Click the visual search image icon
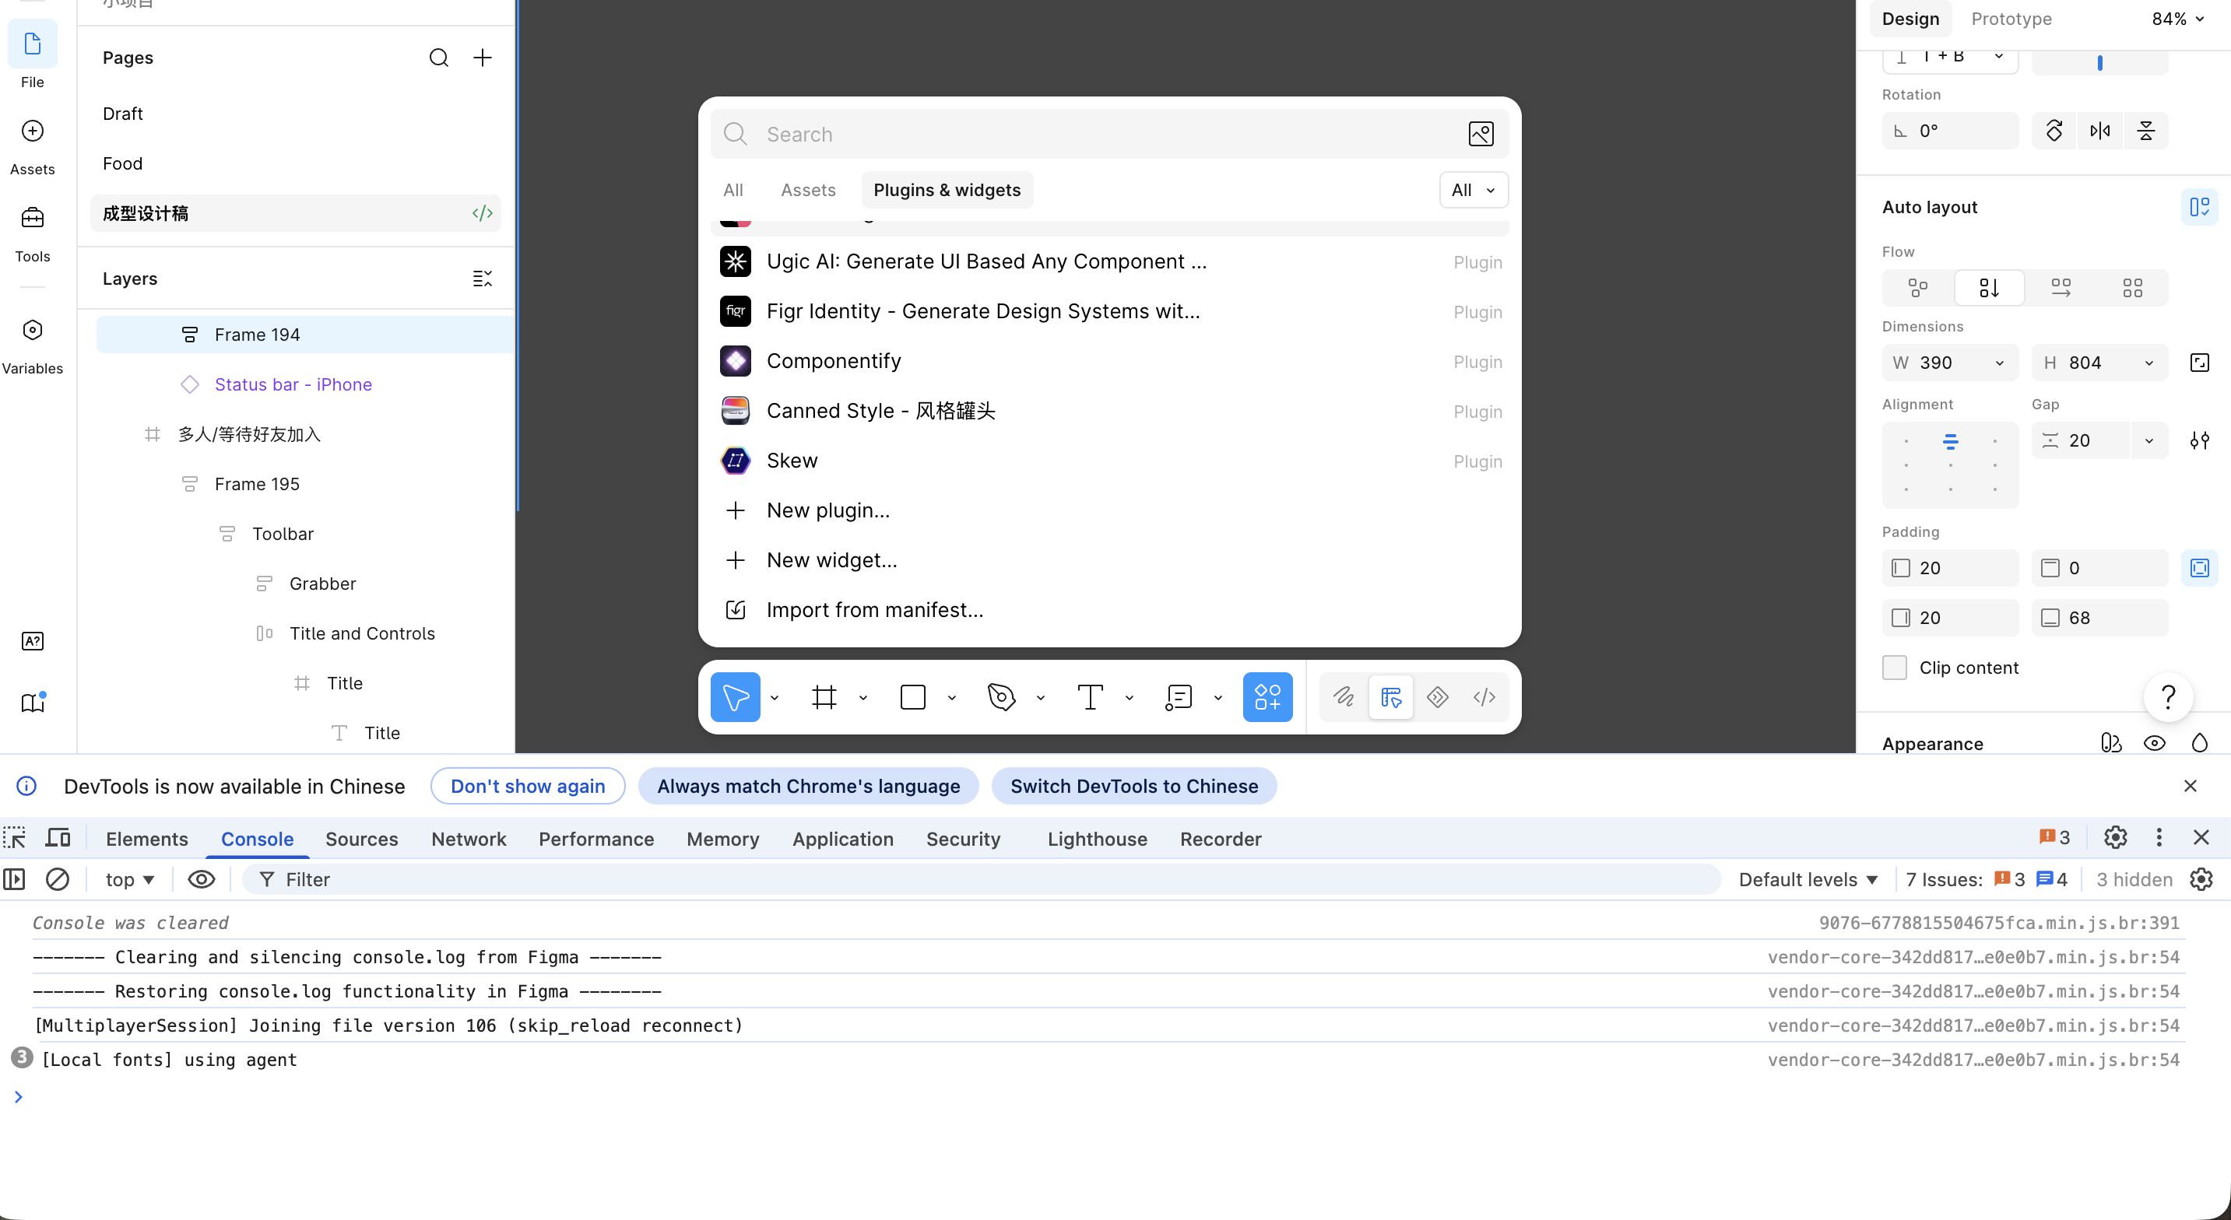 click(1481, 134)
